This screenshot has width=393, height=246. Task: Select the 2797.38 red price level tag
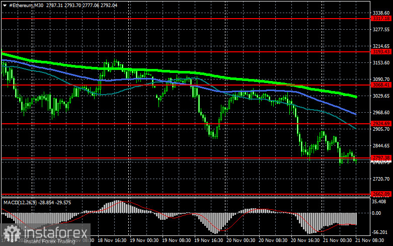pyautogui.click(x=381, y=158)
